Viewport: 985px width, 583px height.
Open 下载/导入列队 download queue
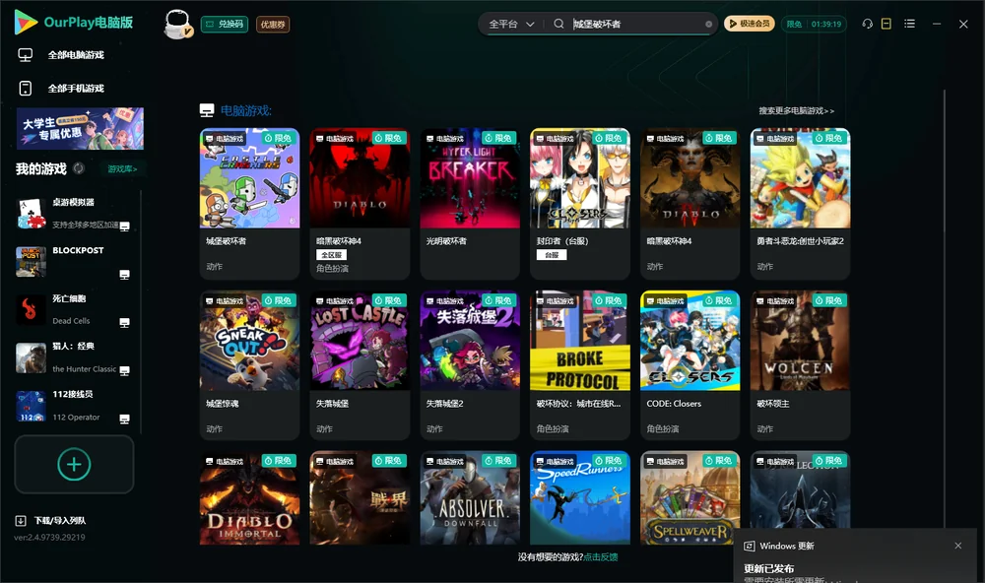(x=51, y=520)
